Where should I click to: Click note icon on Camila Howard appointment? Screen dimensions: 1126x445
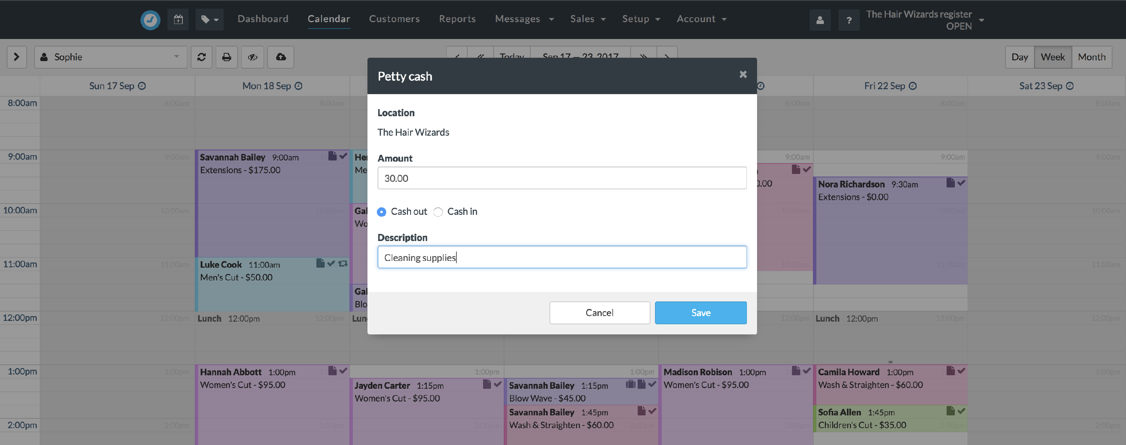pyautogui.click(x=950, y=371)
